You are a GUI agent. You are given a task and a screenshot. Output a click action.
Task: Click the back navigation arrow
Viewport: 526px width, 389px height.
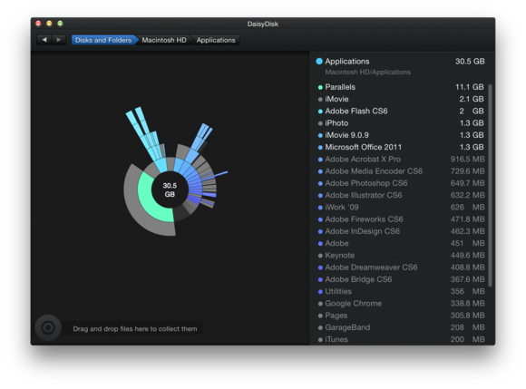[x=44, y=40]
